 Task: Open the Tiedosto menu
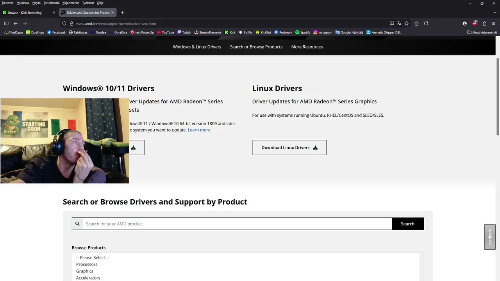(7, 3)
